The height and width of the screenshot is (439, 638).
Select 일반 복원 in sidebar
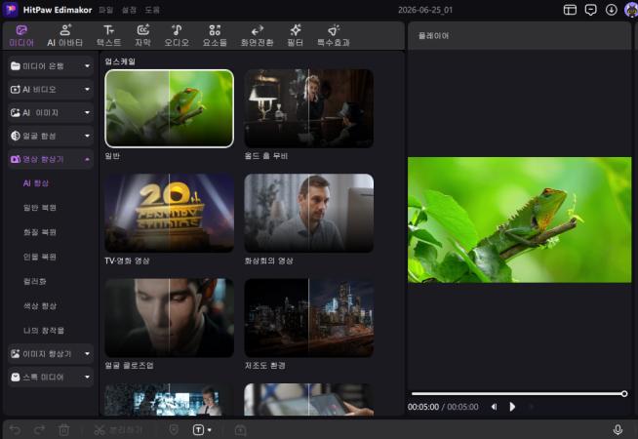coord(40,208)
